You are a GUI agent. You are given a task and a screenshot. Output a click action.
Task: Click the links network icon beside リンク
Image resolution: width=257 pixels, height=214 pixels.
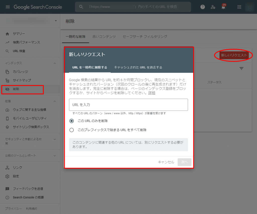click(x=7, y=168)
